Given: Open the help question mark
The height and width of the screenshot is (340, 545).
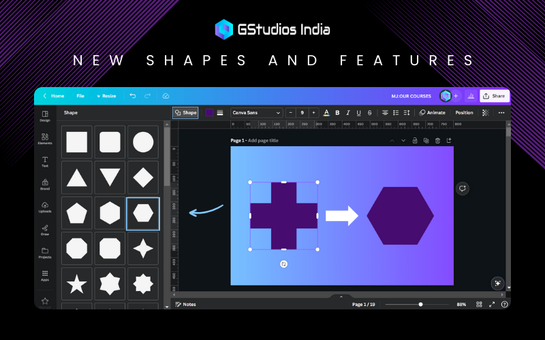Looking at the screenshot, I should click(x=504, y=304).
